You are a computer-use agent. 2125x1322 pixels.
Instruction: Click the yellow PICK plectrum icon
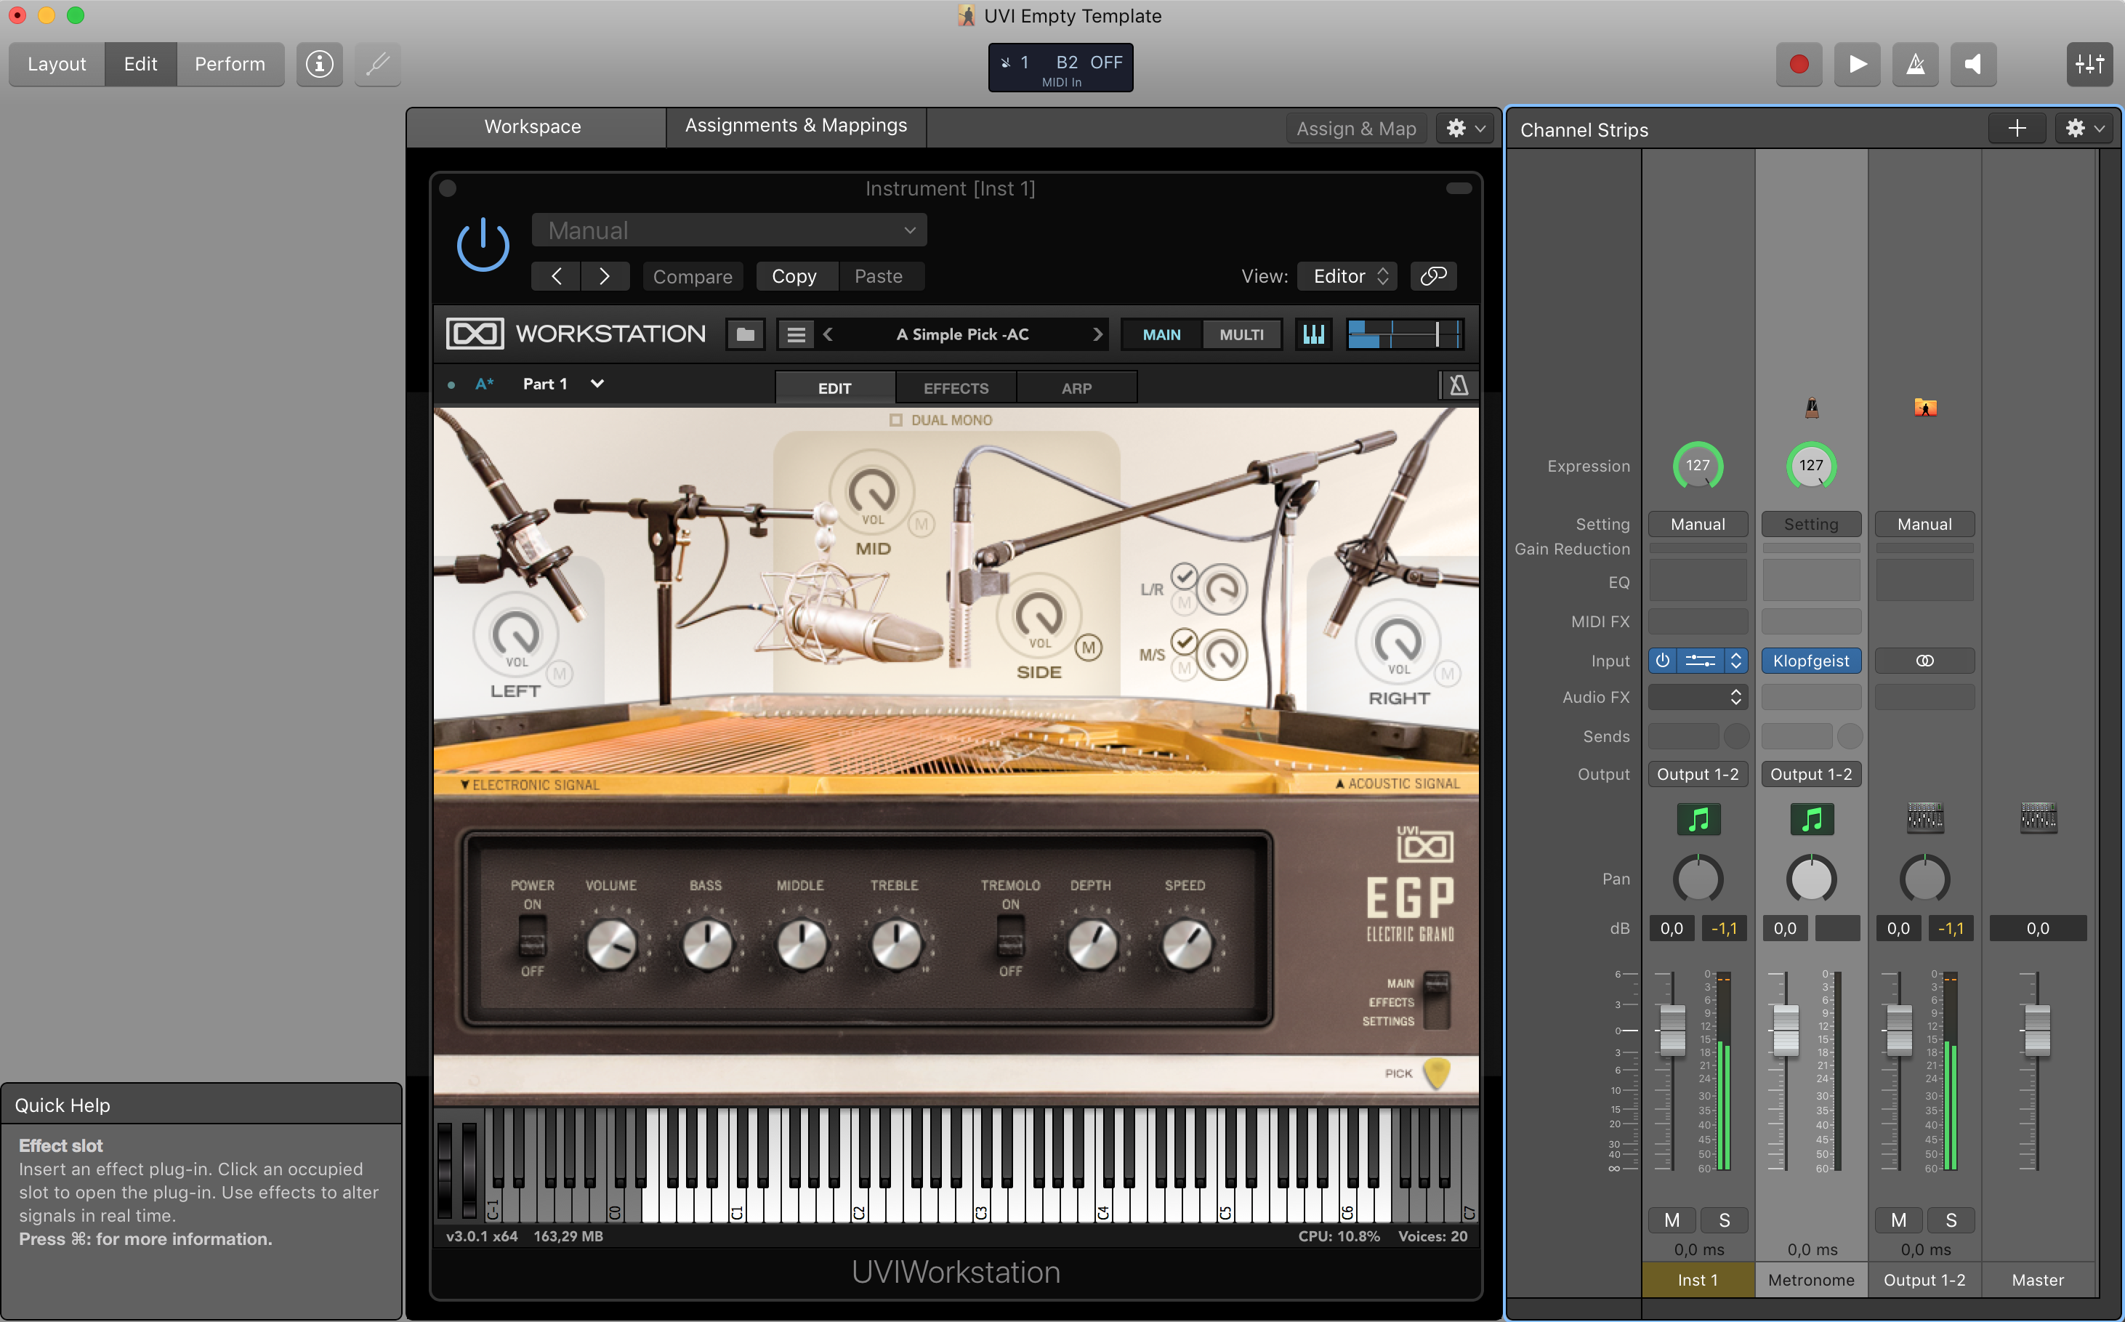click(x=1436, y=1073)
